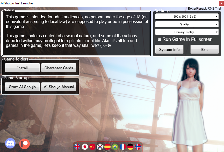Pick the South Korean flag language
The height and width of the screenshot is (152, 224).
click(100, 147)
